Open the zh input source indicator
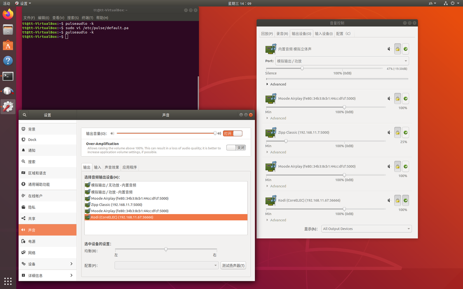463x289 pixels. [432, 3]
